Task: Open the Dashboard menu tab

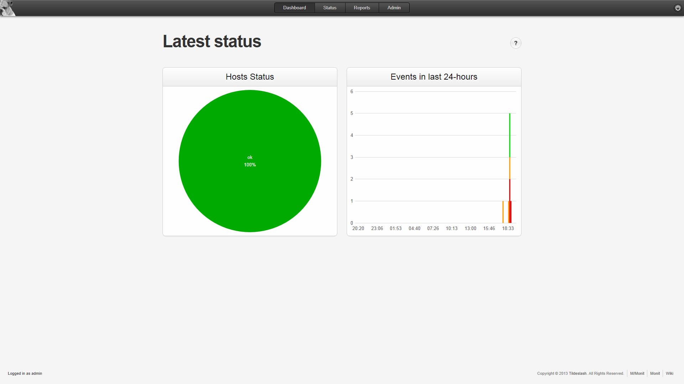Action: 294,8
